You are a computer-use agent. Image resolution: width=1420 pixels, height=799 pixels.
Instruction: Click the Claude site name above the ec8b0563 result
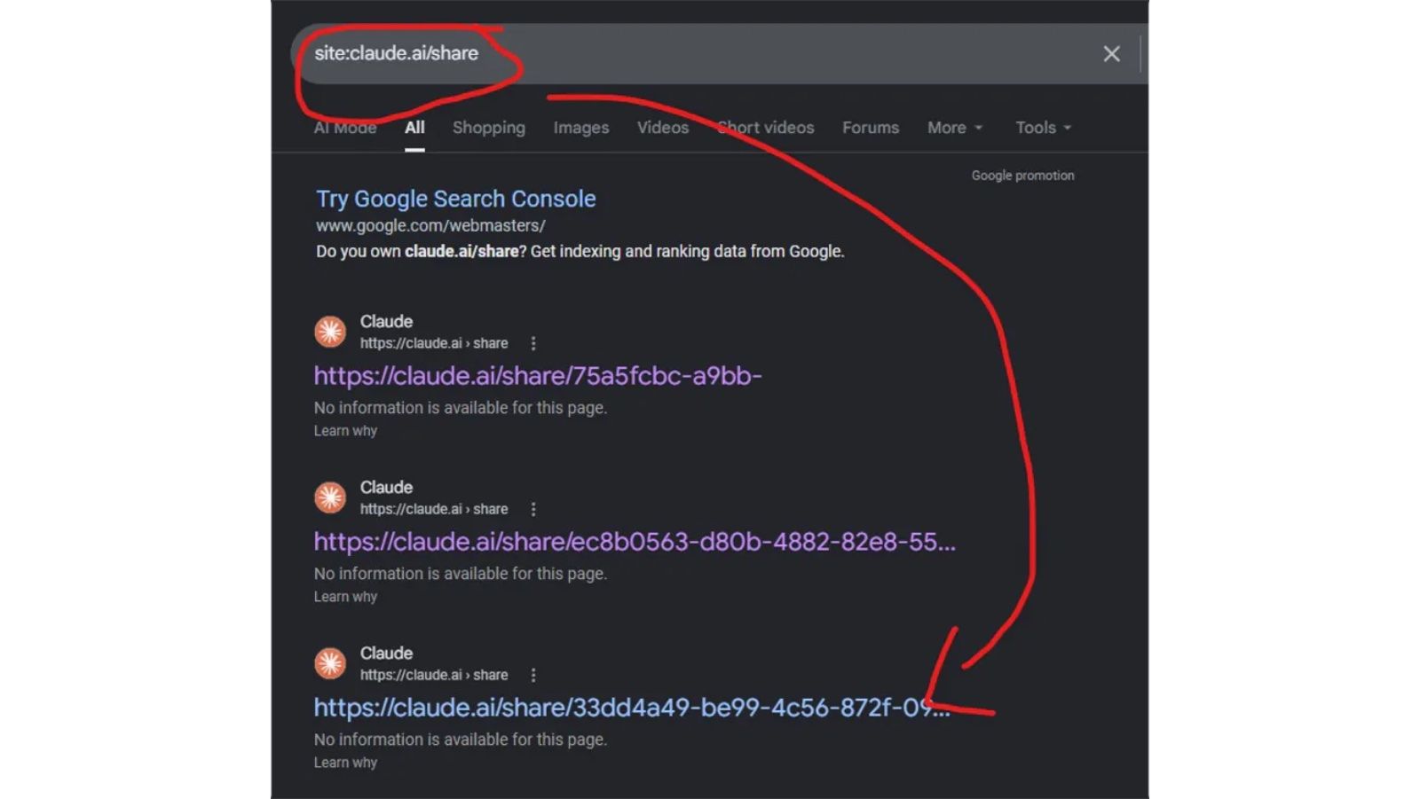[386, 488]
